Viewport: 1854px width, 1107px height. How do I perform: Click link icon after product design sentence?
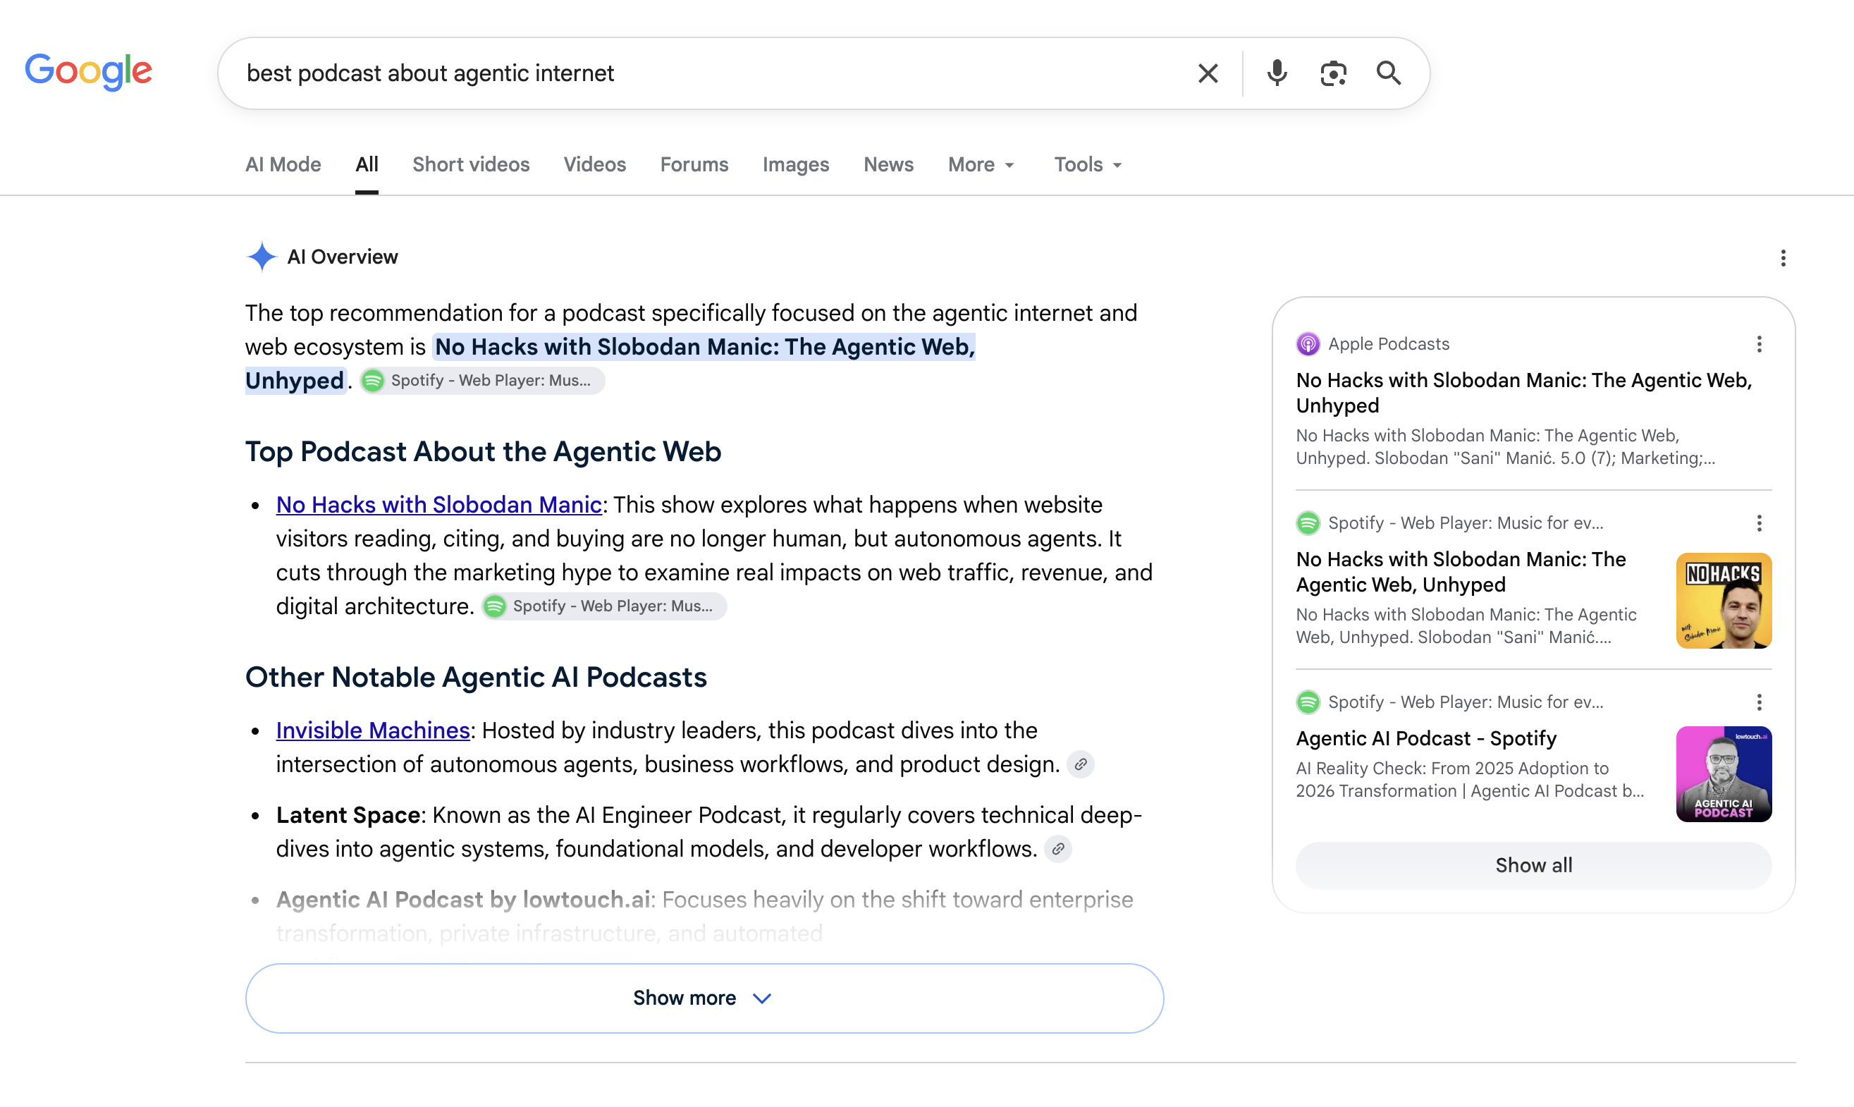pos(1080,764)
